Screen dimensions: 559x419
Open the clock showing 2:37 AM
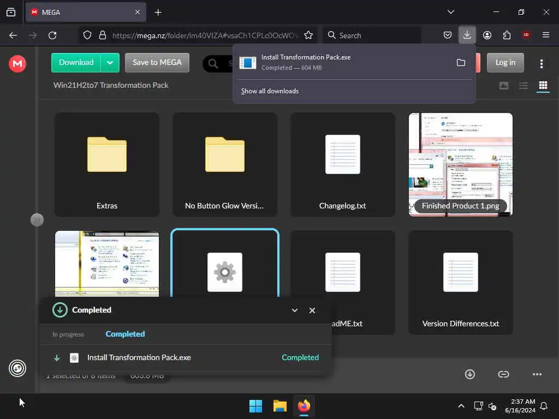pyautogui.click(x=520, y=406)
